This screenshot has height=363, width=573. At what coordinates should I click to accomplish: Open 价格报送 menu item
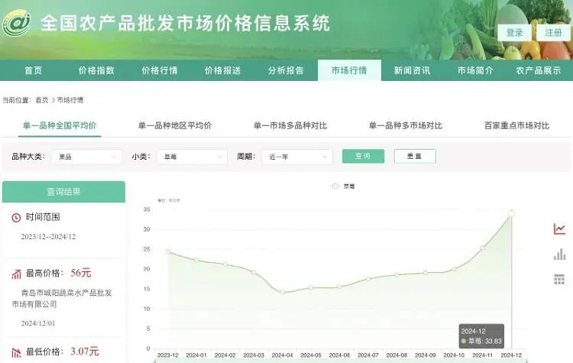[223, 70]
